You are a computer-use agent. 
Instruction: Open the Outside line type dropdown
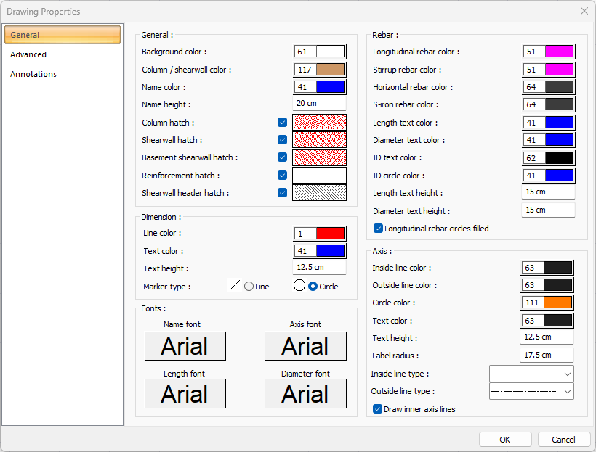[x=532, y=392]
